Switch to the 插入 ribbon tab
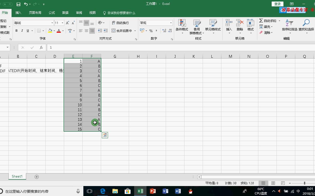This screenshot has height=196, width=315. 18,13
